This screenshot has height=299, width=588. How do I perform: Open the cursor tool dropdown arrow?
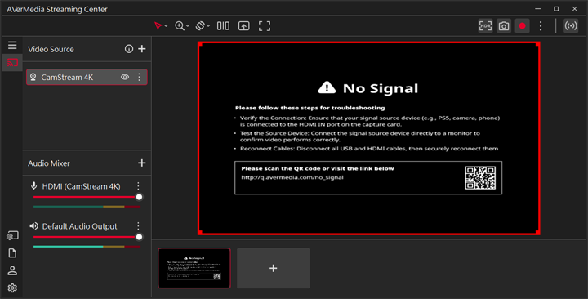pyautogui.click(x=166, y=26)
